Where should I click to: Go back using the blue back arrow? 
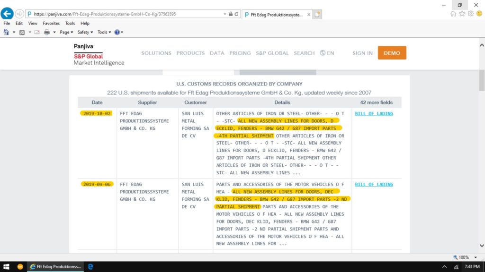pyautogui.click(x=7, y=14)
